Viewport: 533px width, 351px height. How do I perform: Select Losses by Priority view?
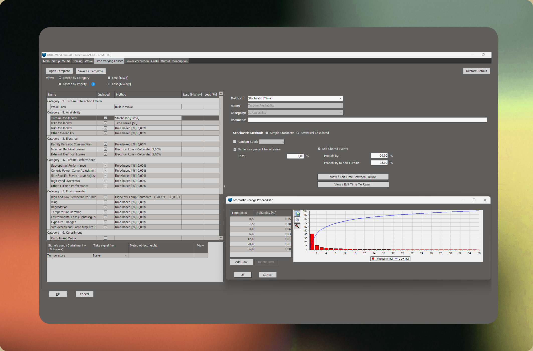point(60,84)
